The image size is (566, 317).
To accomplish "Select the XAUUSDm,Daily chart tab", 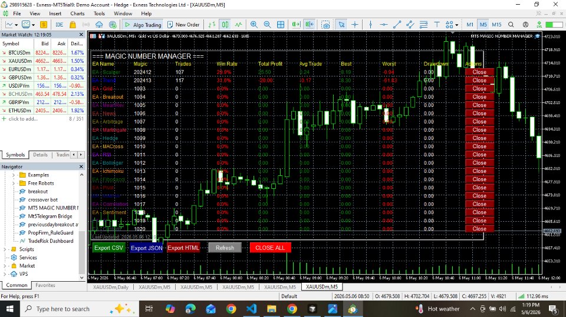I will tap(111, 287).
